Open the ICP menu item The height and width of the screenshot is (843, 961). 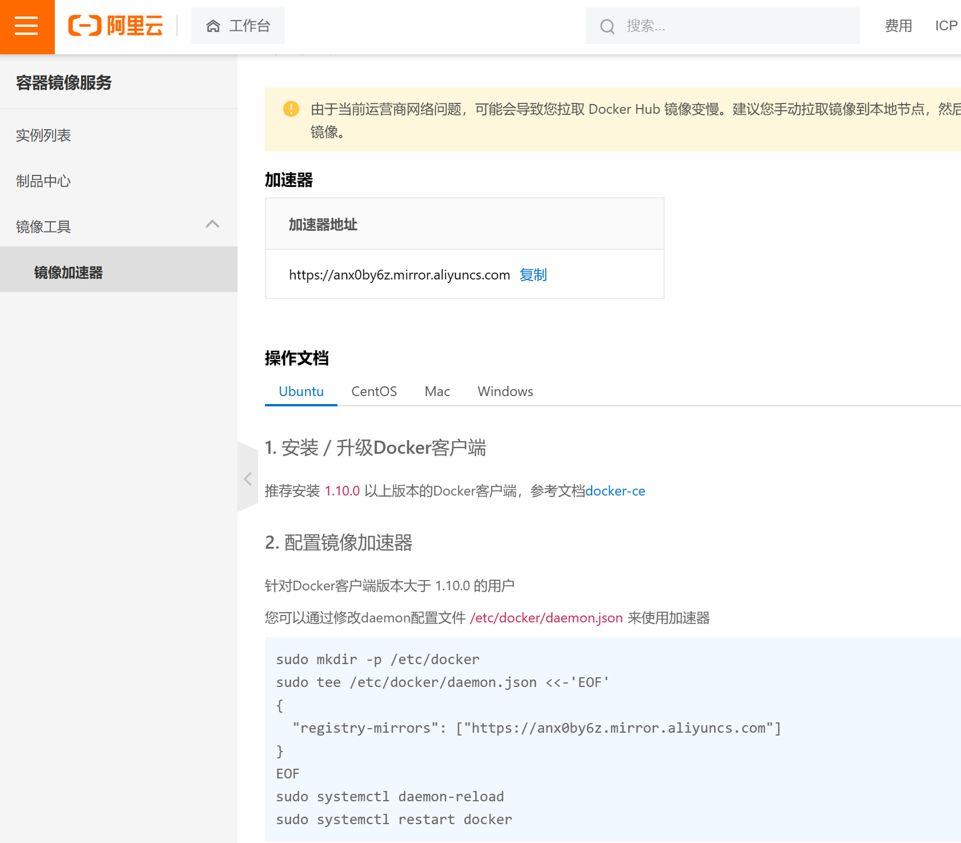click(946, 26)
